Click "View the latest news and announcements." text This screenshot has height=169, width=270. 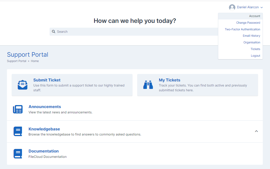point(61,112)
